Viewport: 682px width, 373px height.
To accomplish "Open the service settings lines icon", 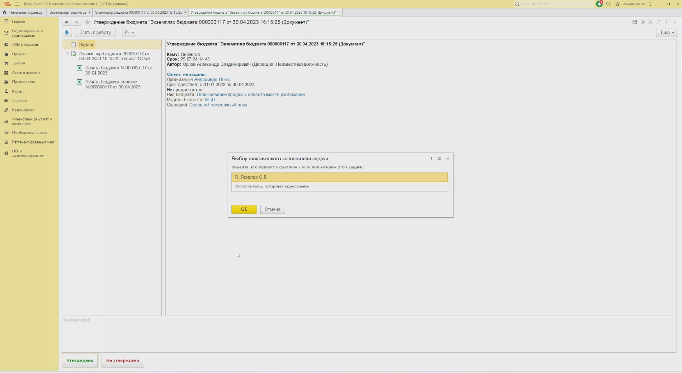I will coord(650,4).
